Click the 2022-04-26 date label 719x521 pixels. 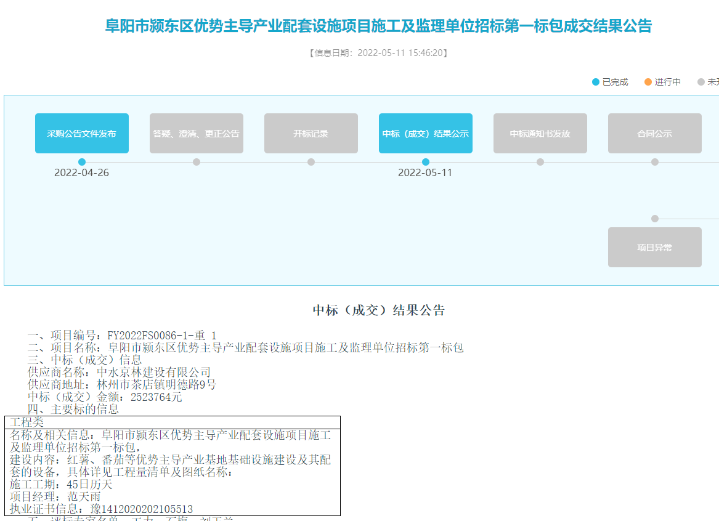tap(81, 172)
